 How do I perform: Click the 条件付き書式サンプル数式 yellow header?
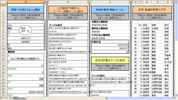tap(110, 60)
